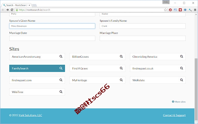Open the blue window extension icon

point(175,10)
